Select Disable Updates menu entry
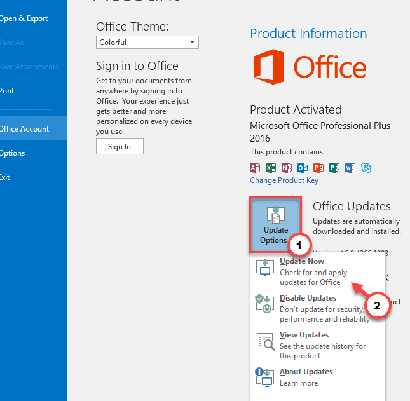Image resolution: width=410 pixels, height=401 pixels. (318, 308)
